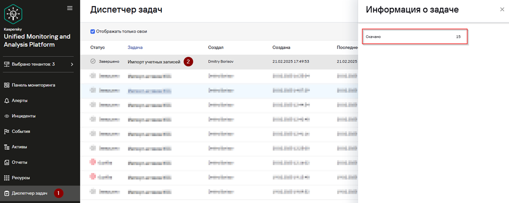Click the monitoring panel grid icon
The height and width of the screenshot is (203, 509).
(x=7, y=85)
